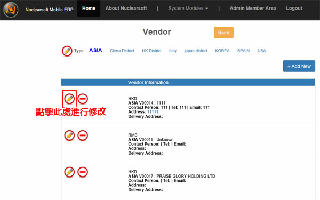
Task: Click the Vendor Information header bar
Action: (x=188, y=83)
